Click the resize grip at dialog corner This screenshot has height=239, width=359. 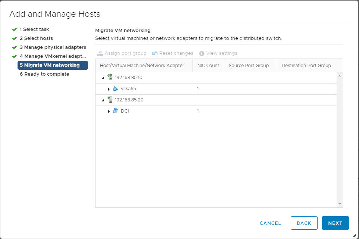tap(354, 235)
